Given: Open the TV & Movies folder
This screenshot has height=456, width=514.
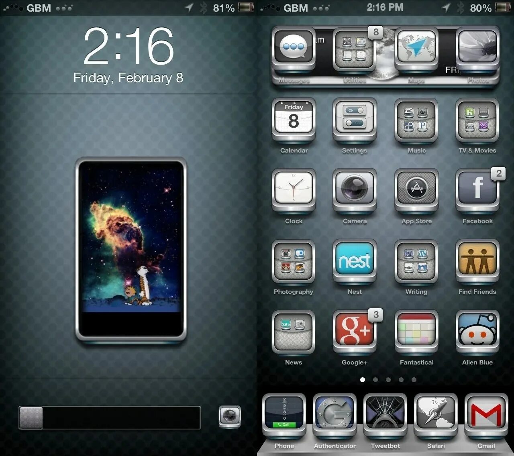Looking at the screenshot, I should pos(477,120).
